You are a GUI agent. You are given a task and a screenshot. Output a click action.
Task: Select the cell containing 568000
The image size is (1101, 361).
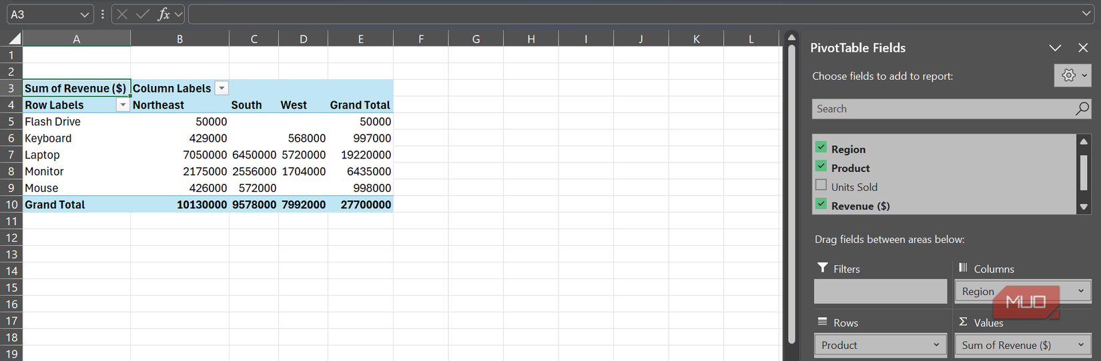click(303, 138)
